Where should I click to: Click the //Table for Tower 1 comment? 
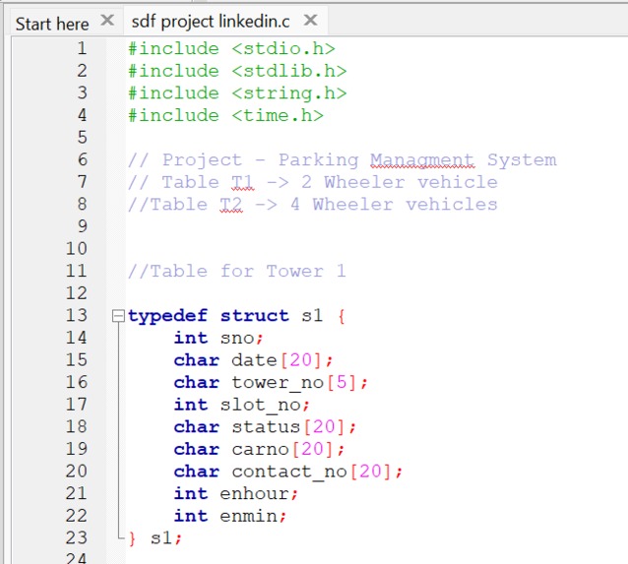coord(236,272)
